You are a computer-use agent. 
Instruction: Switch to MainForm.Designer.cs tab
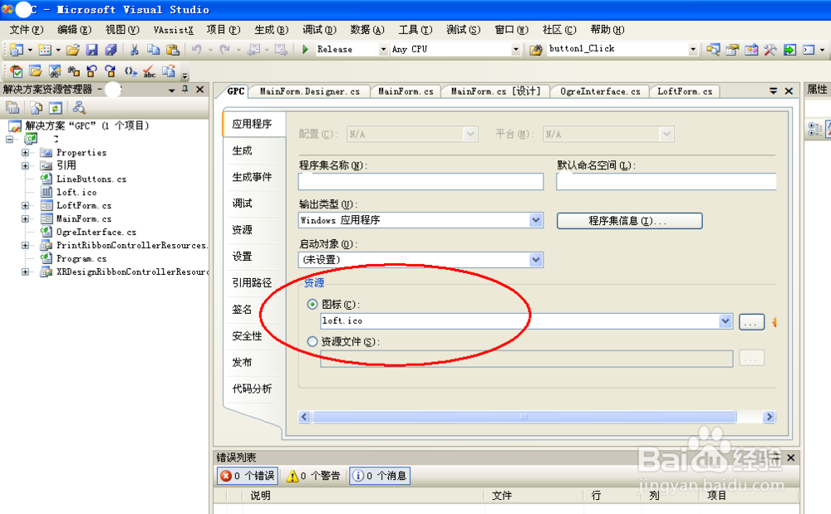[309, 91]
